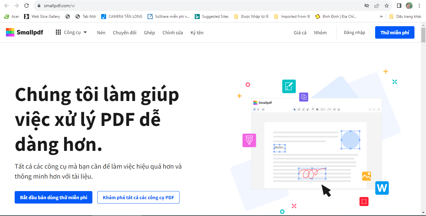Click the globe bookmark icon beside Web Slice Gallery
Screen dimensions: 426x216
[x=67, y=17]
